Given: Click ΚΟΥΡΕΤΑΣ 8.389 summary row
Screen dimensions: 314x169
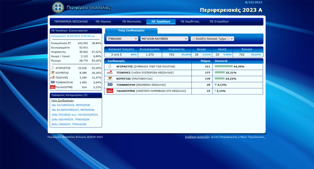Looking at the screenshot, I should (76, 73).
